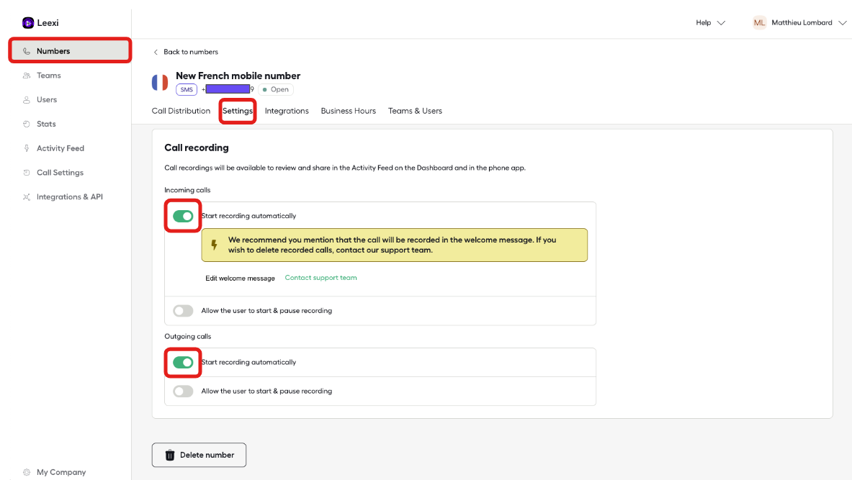The width and height of the screenshot is (852, 480).
Task: Expand the Help dropdown chevron
Action: [x=721, y=23]
